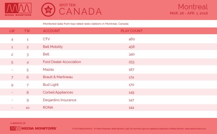Click the Montreal city title

193,7
